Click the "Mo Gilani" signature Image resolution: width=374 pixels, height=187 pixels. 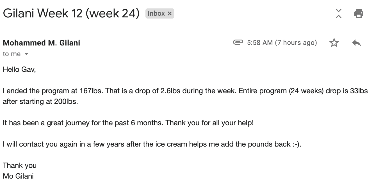pyautogui.click(x=18, y=176)
